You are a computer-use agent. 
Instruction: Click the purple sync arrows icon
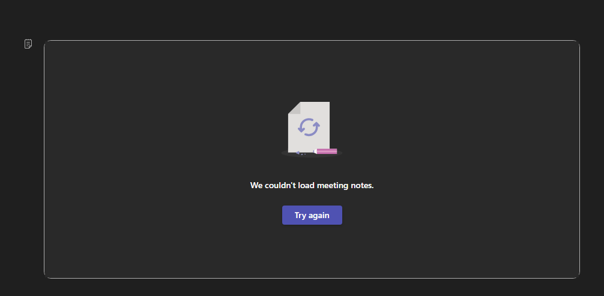[309, 127]
